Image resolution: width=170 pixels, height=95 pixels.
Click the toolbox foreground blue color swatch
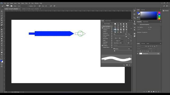click(x=1, y=61)
